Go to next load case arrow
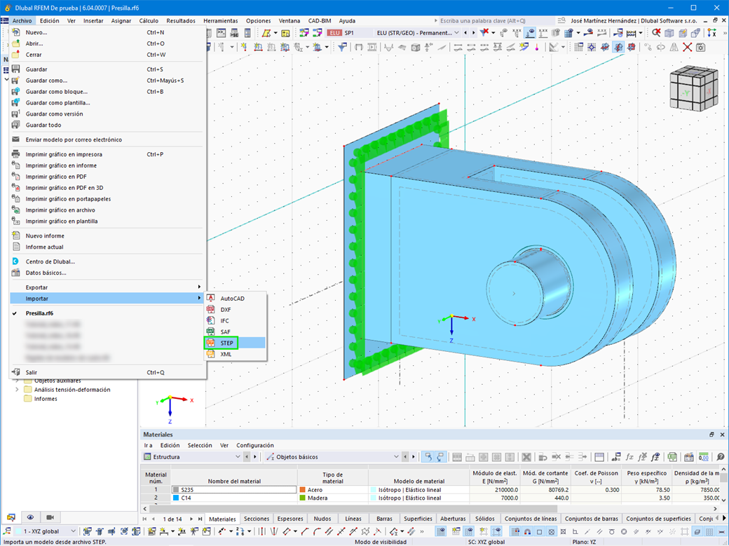The image size is (729, 546). tap(473, 32)
